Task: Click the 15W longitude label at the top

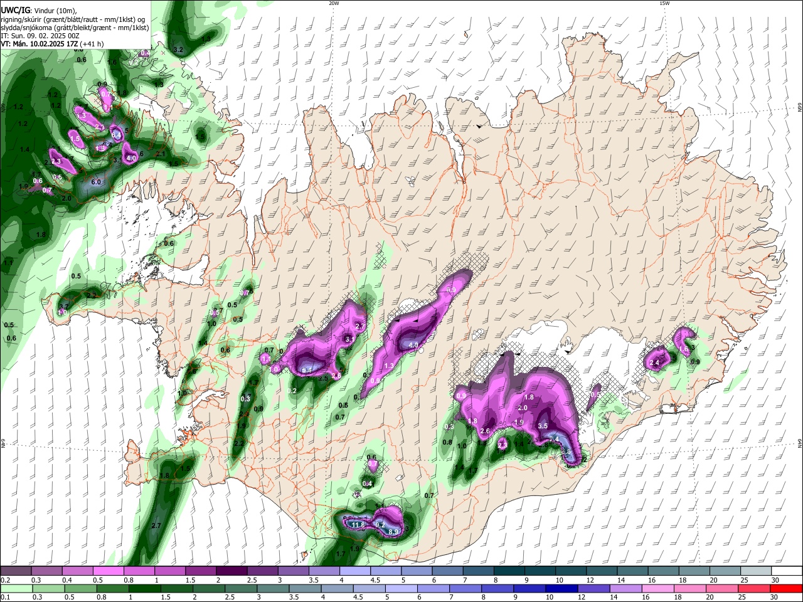Action: point(664,3)
